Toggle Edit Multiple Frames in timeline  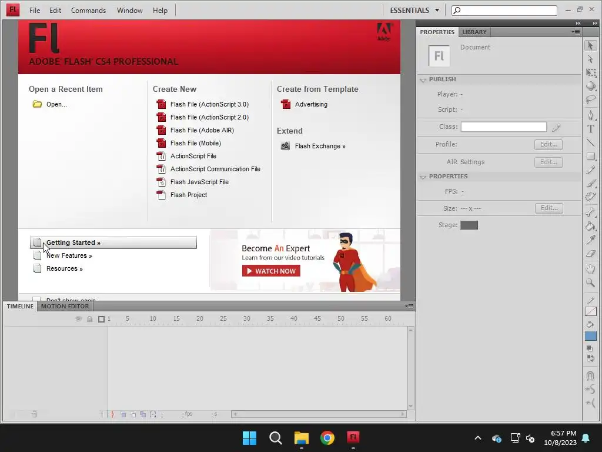143,414
